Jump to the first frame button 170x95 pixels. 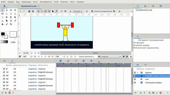[x=32, y=56]
